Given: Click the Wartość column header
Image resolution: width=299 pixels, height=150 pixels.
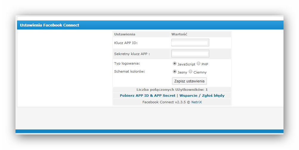Looking at the screenshot, I should pyautogui.click(x=179, y=34).
